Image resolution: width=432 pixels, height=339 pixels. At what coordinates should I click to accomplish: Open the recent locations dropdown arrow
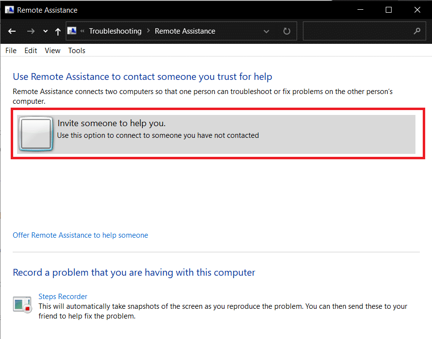[45, 31]
